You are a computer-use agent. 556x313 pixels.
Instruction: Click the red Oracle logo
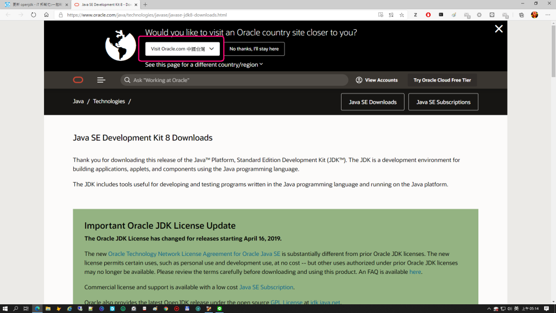[78, 80]
